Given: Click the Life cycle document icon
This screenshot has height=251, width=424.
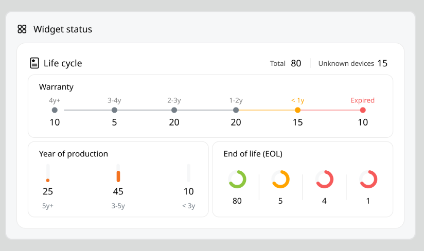Looking at the screenshot, I should coord(34,63).
